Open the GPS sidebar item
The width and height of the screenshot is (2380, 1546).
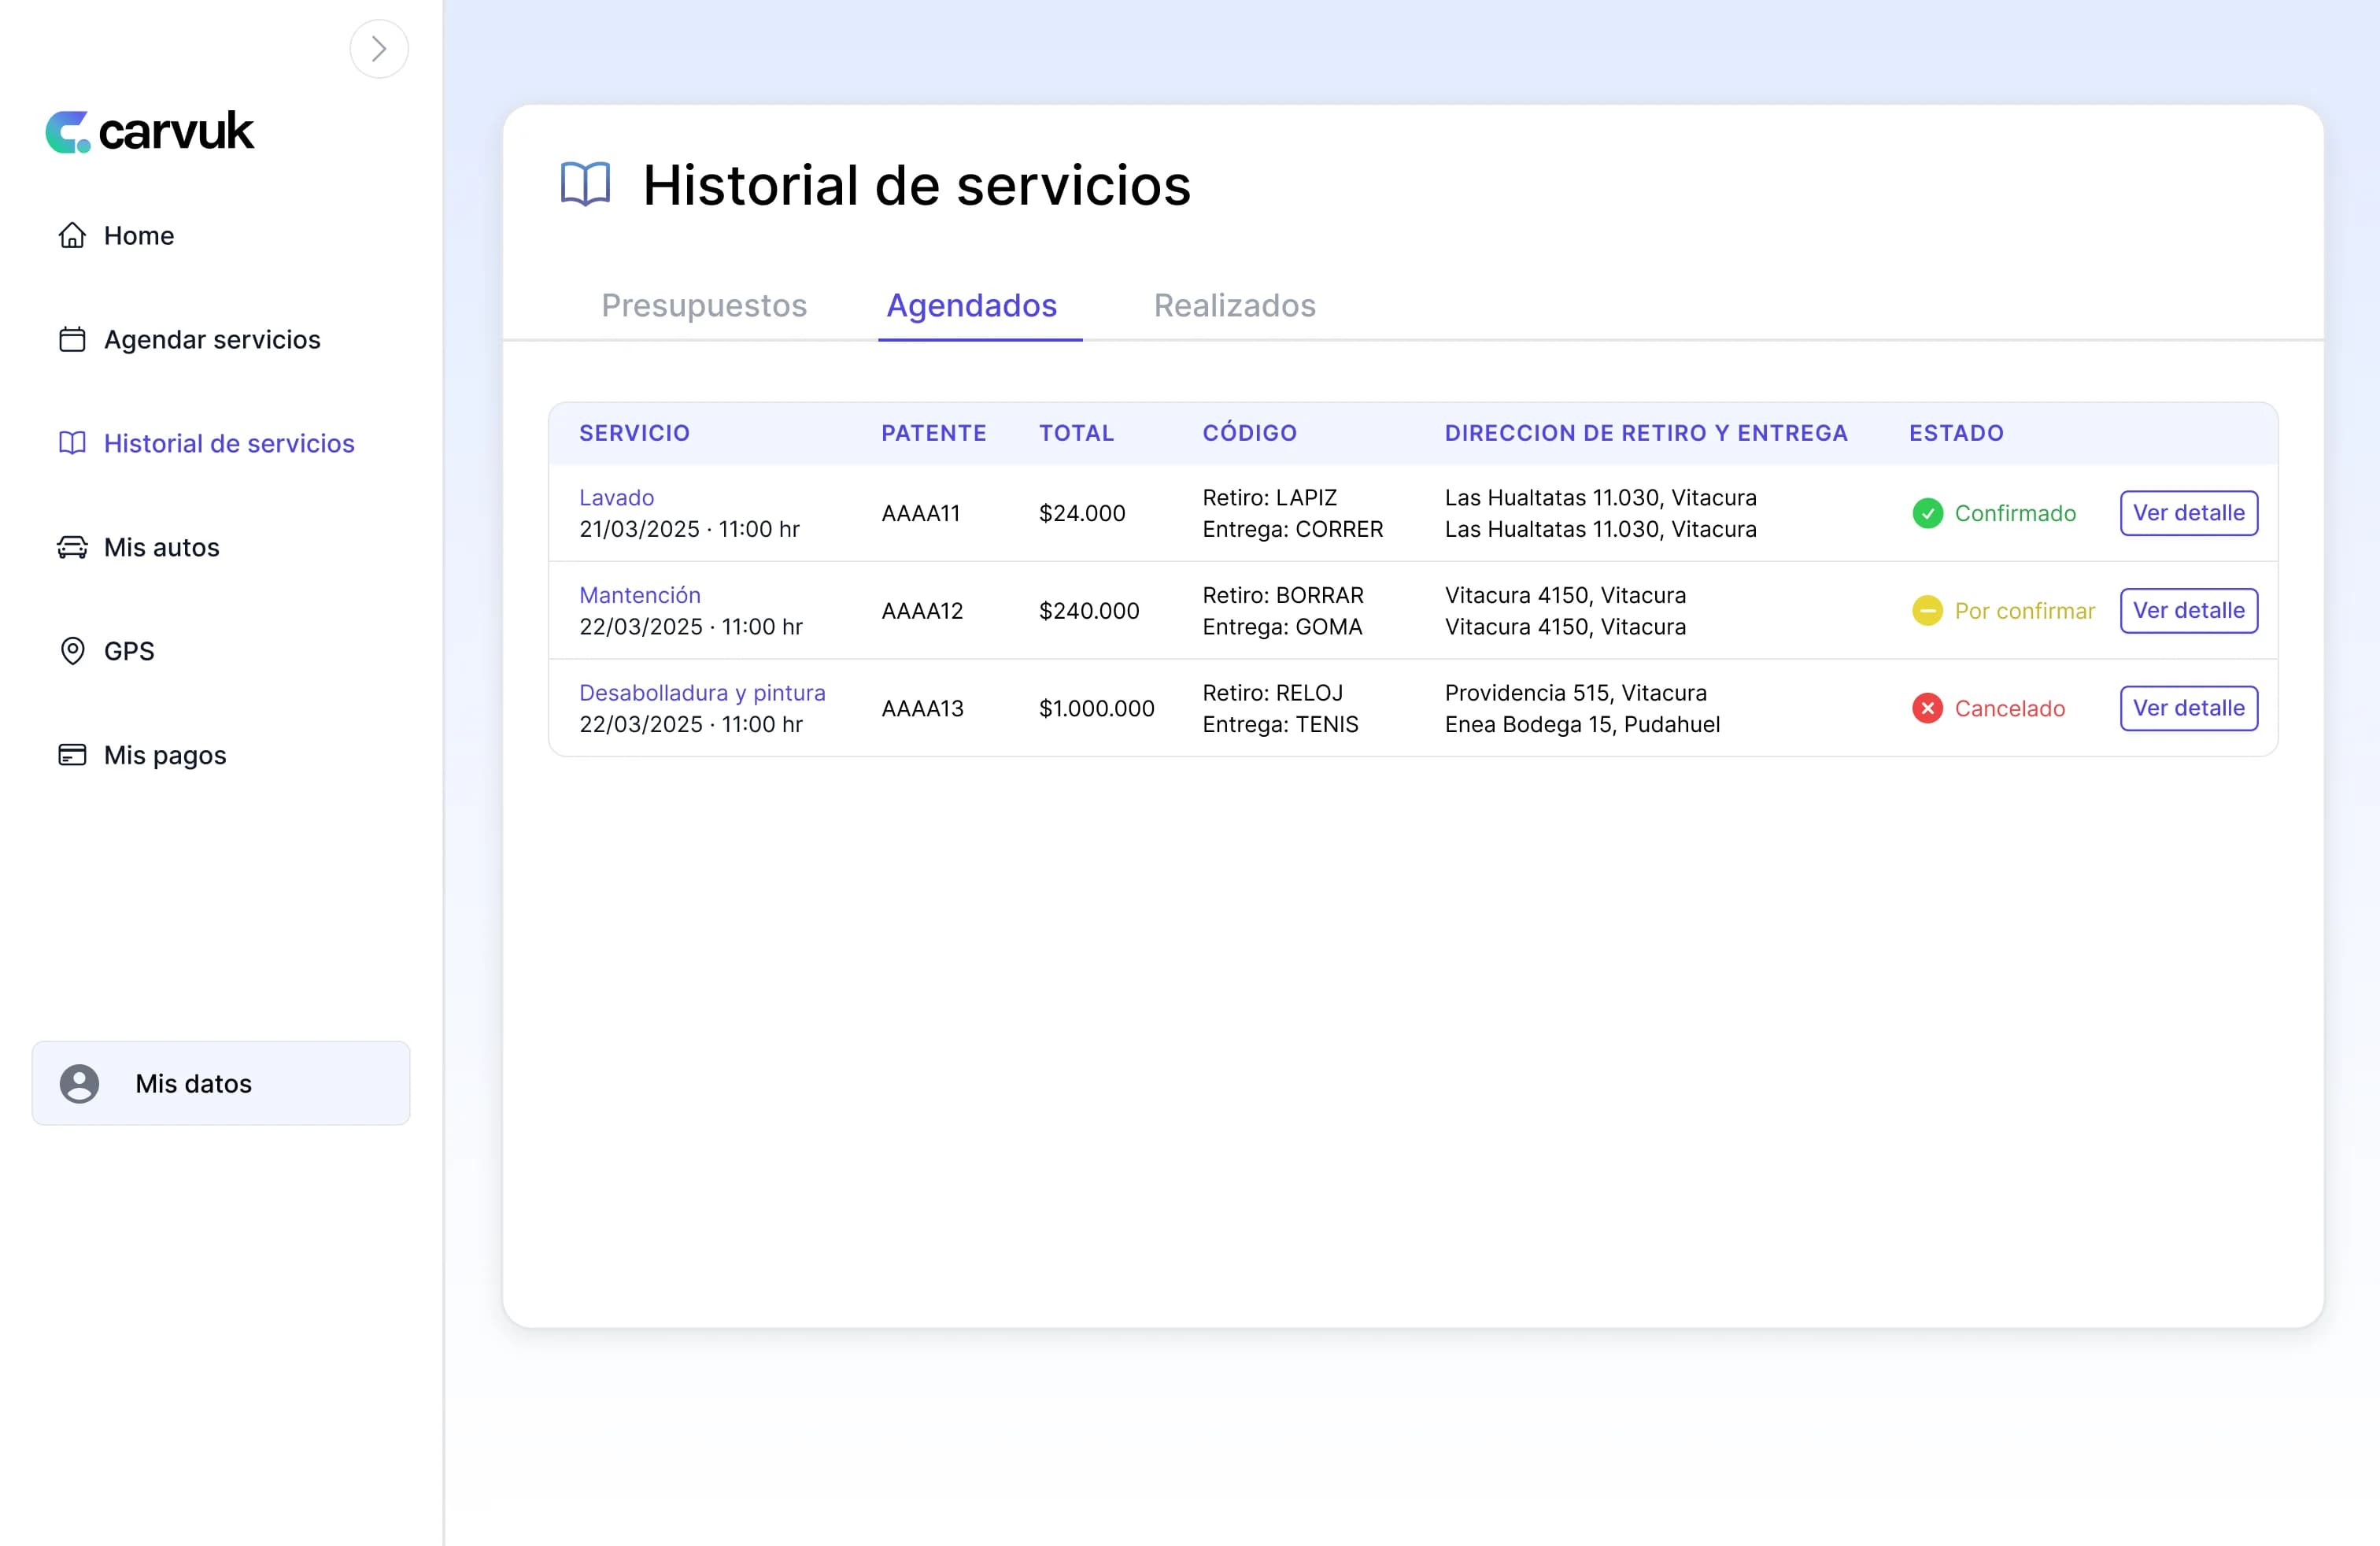pos(129,651)
